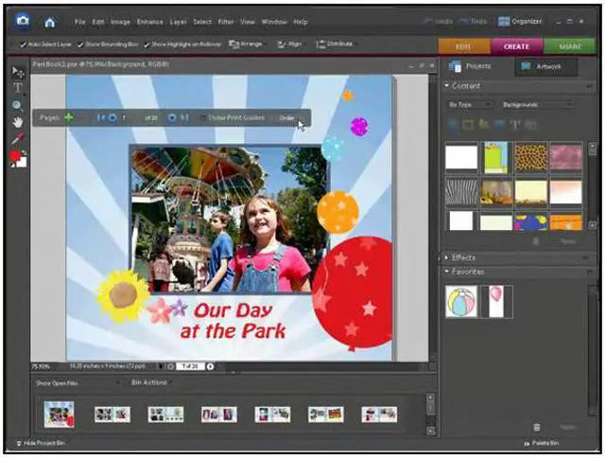Select the Eyedropper tool
Image resolution: width=605 pixels, height=458 pixels.
tap(18, 138)
